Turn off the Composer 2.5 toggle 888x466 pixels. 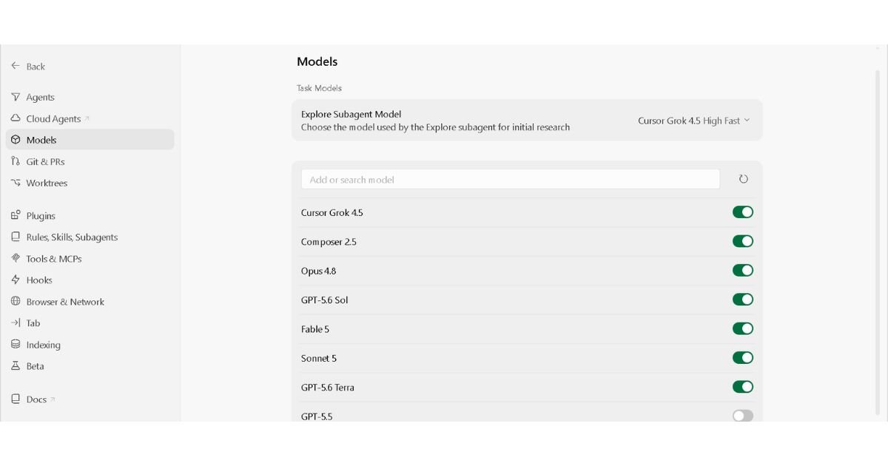pyautogui.click(x=743, y=241)
